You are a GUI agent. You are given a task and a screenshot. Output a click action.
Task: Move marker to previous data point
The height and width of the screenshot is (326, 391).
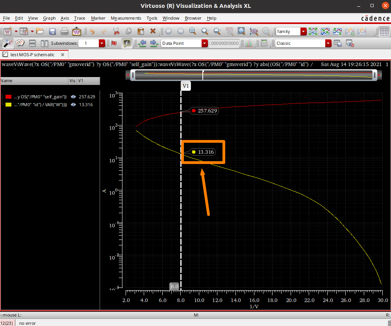(143, 43)
